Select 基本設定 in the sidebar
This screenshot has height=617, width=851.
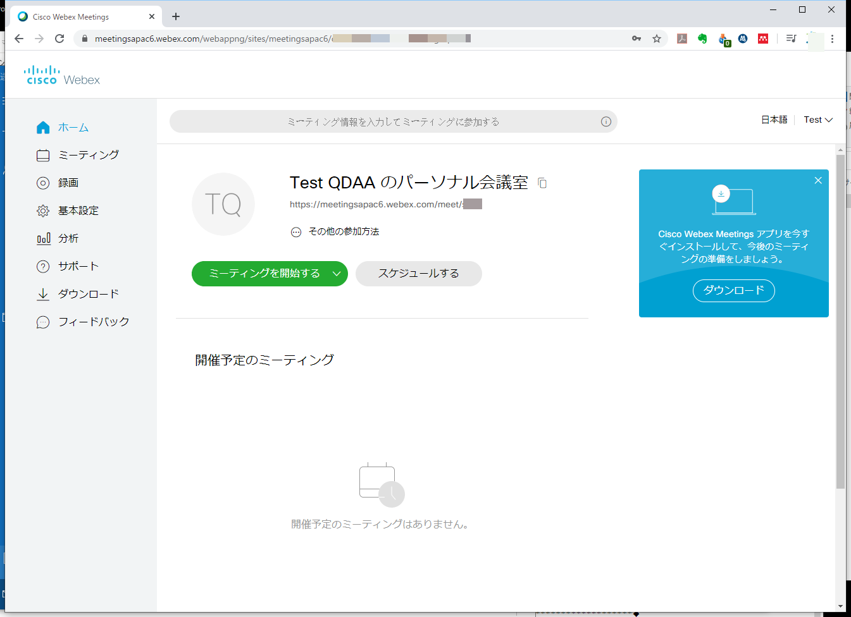click(78, 211)
